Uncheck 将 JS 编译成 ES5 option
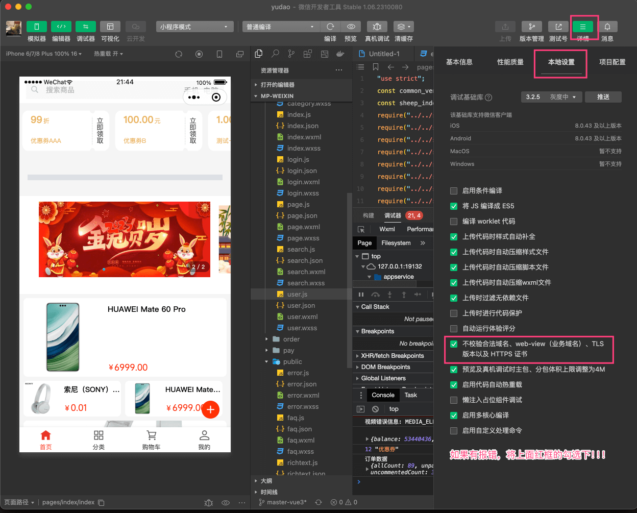 coord(454,206)
